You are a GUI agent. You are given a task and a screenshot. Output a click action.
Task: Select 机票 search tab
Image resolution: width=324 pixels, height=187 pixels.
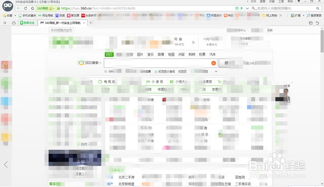pos(202,55)
